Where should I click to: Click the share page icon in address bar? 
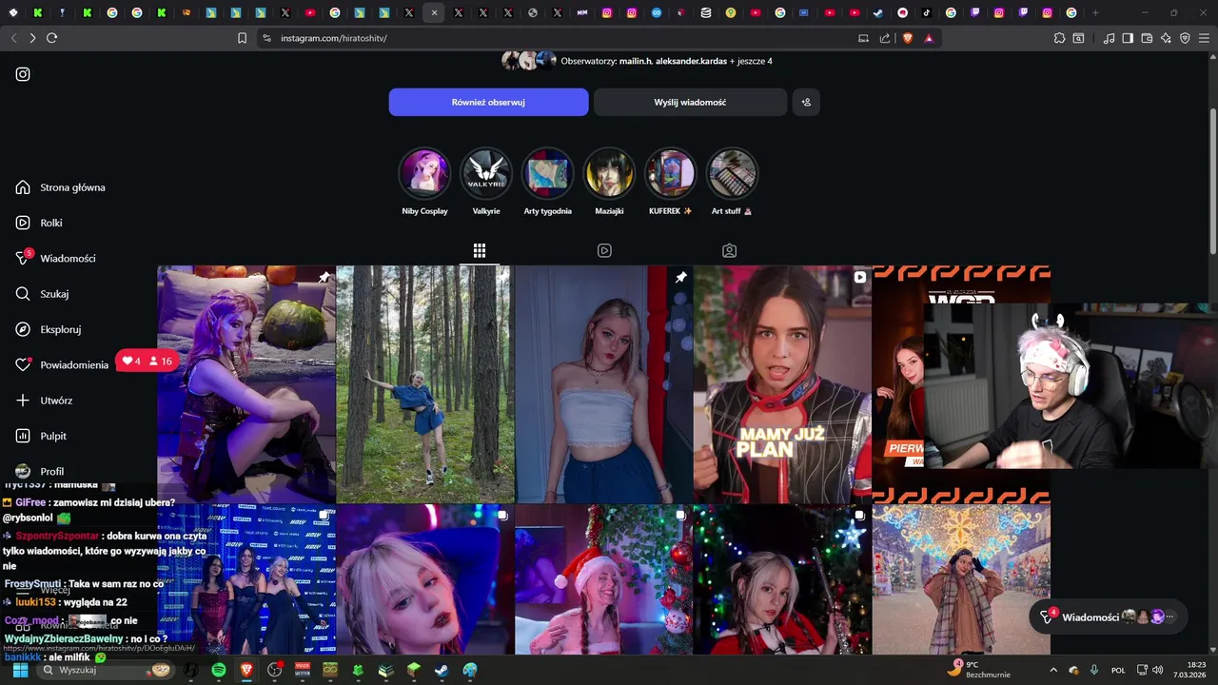885,38
